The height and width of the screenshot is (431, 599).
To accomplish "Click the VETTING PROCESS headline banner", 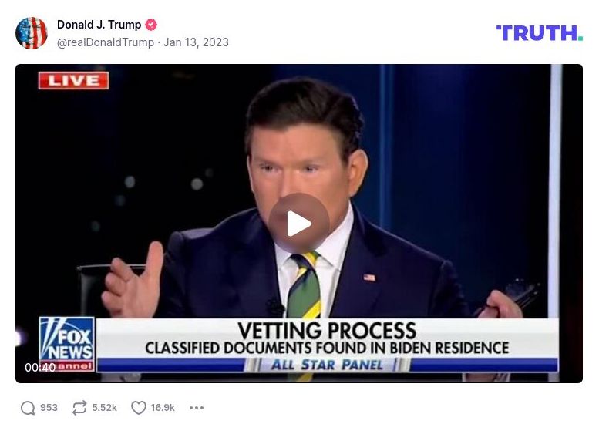I will click(x=327, y=331).
